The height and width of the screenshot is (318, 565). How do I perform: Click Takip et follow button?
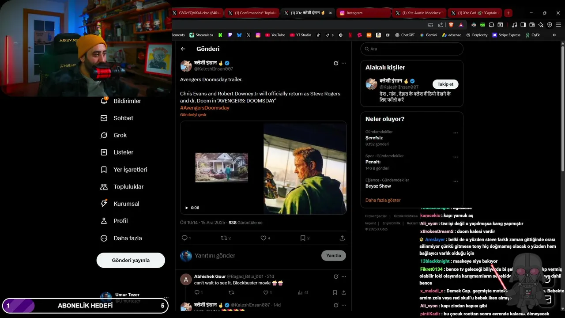tap(445, 84)
